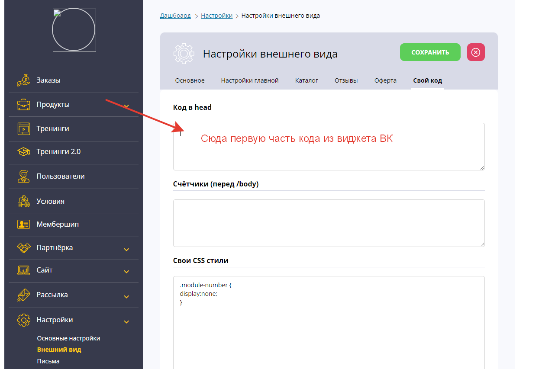Open Основные настройки submenu item
This screenshot has width=542, height=369.
(x=68, y=338)
